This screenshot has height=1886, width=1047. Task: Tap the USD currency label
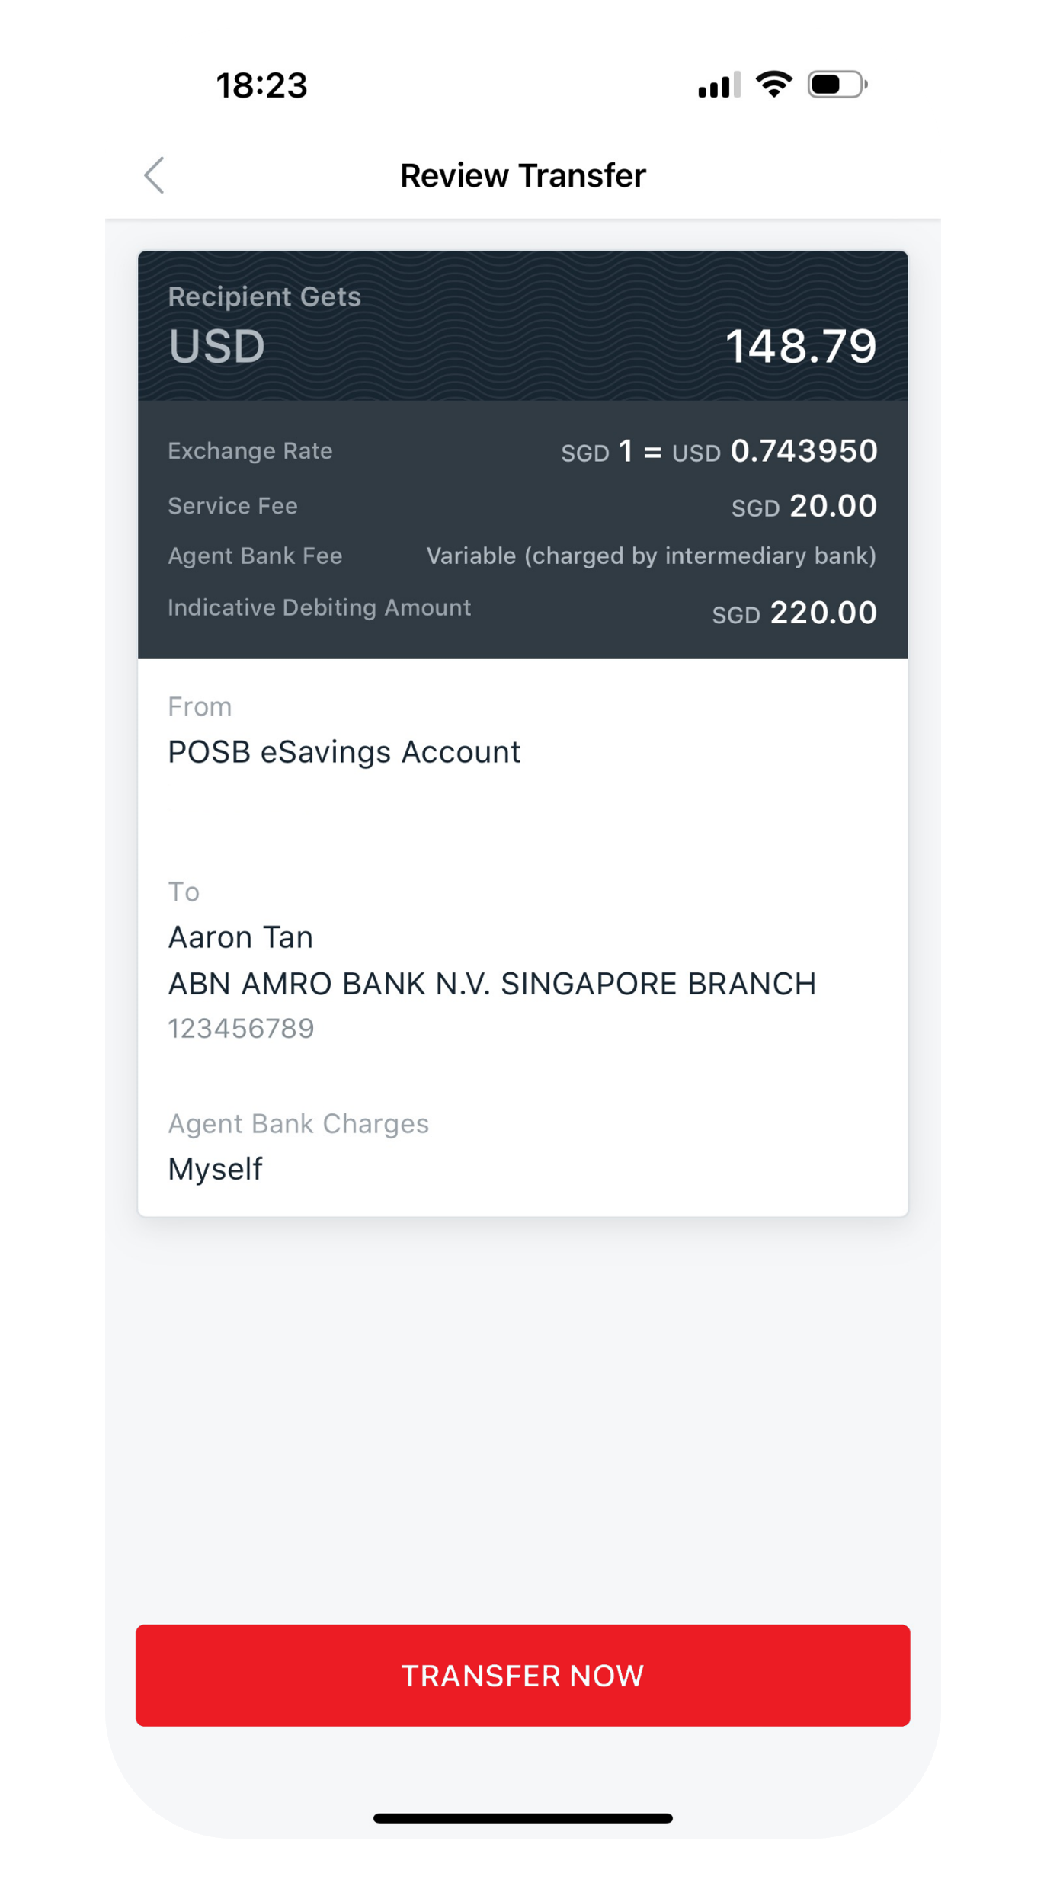[216, 347]
